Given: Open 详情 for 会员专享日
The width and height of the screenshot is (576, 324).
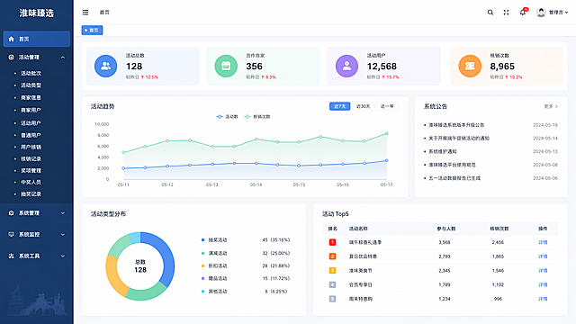Looking at the screenshot, I should pos(543,284).
